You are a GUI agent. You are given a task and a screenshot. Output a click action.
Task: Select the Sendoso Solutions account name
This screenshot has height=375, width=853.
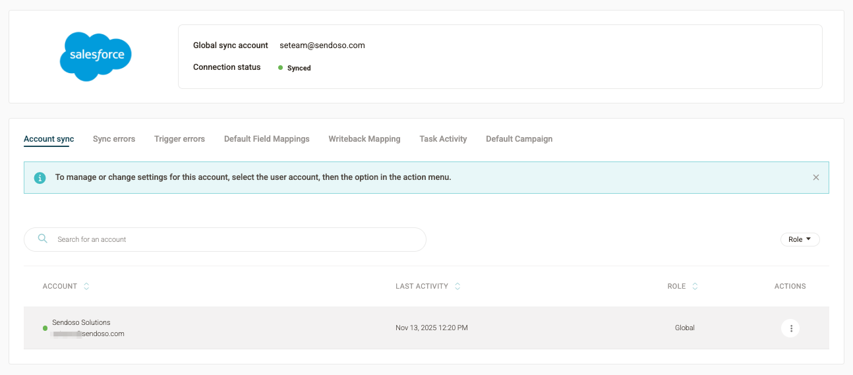pos(81,322)
